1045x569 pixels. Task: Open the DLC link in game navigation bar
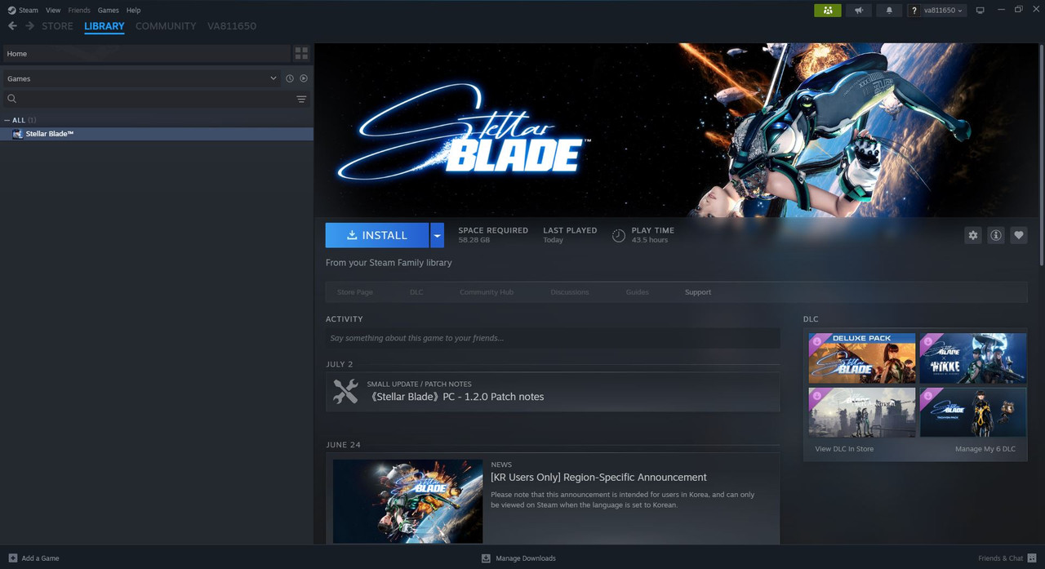point(416,292)
